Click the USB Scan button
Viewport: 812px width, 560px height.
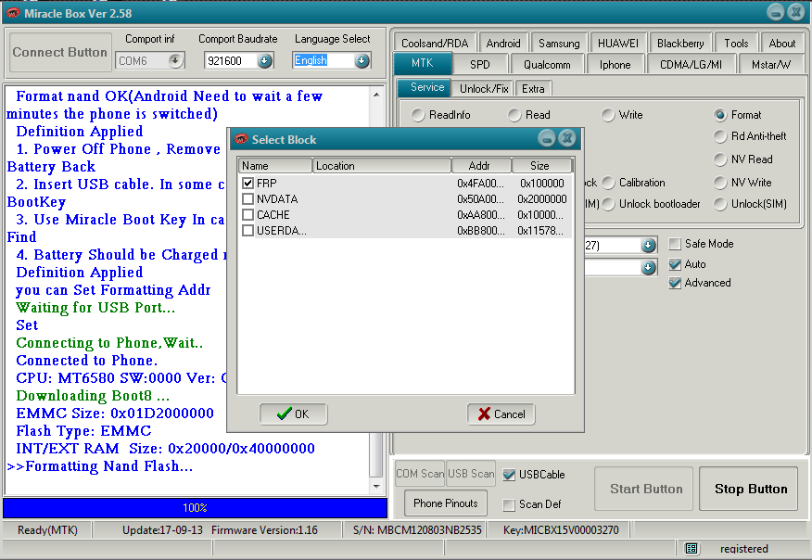(x=471, y=474)
